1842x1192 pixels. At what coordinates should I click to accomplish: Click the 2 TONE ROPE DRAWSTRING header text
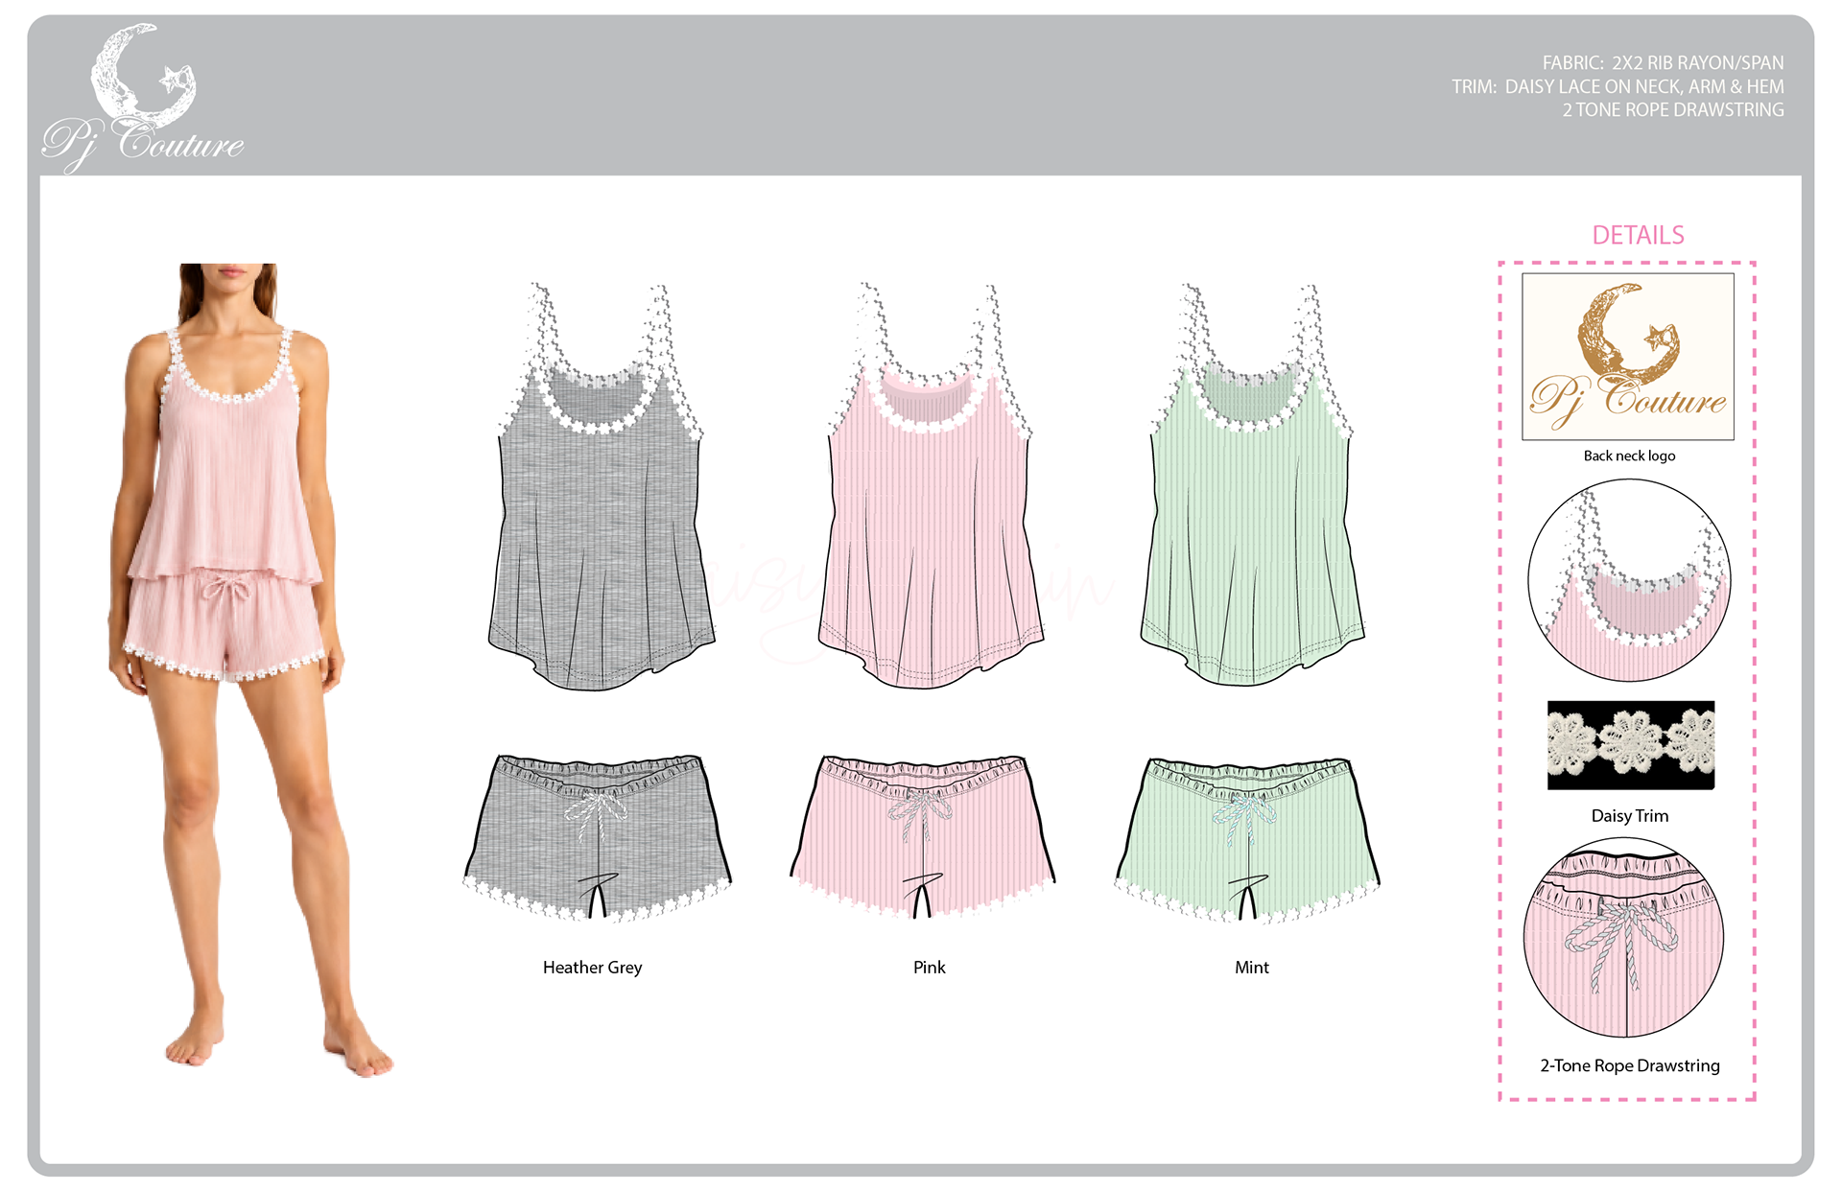1673,110
